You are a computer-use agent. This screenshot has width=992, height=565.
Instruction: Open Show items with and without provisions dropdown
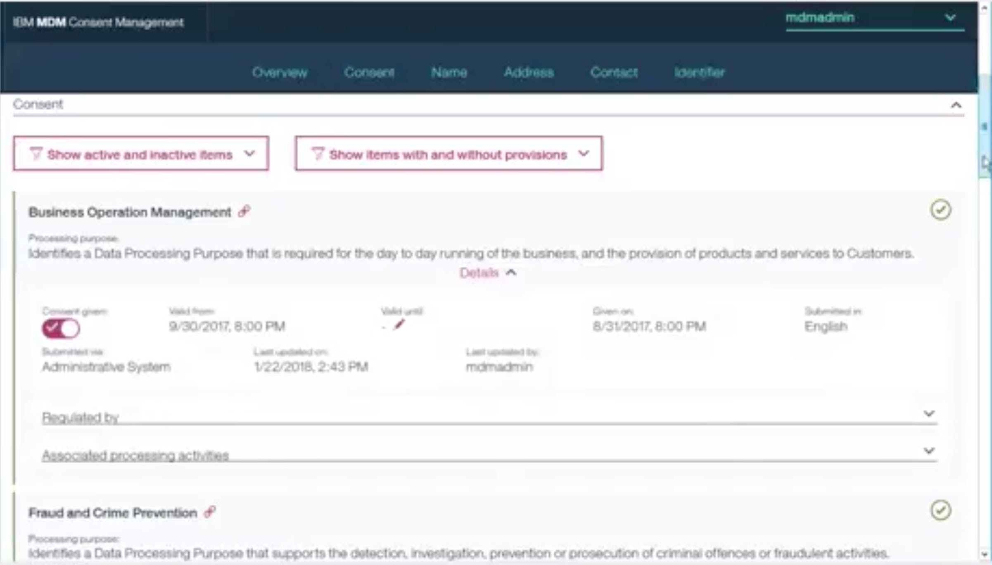coord(449,154)
